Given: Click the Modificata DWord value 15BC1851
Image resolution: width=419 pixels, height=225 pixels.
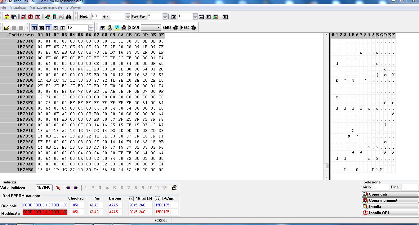Looking at the screenshot, I should [166, 212].
